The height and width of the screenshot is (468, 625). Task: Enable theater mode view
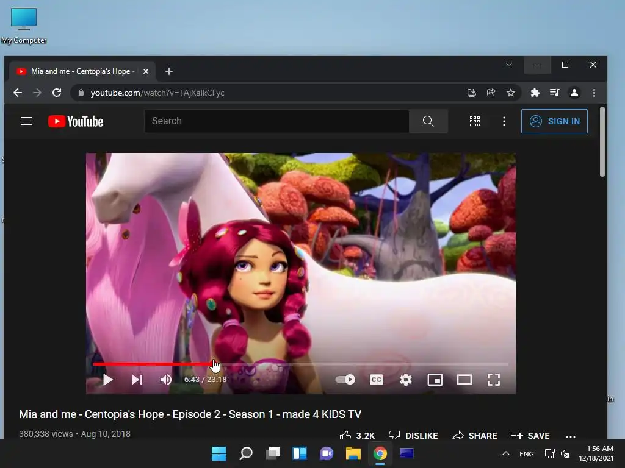click(x=464, y=380)
